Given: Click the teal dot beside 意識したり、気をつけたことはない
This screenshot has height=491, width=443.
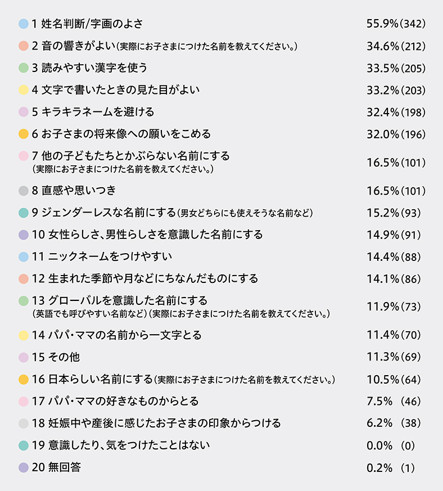Looking at the screenshot, I should (23, 445).
